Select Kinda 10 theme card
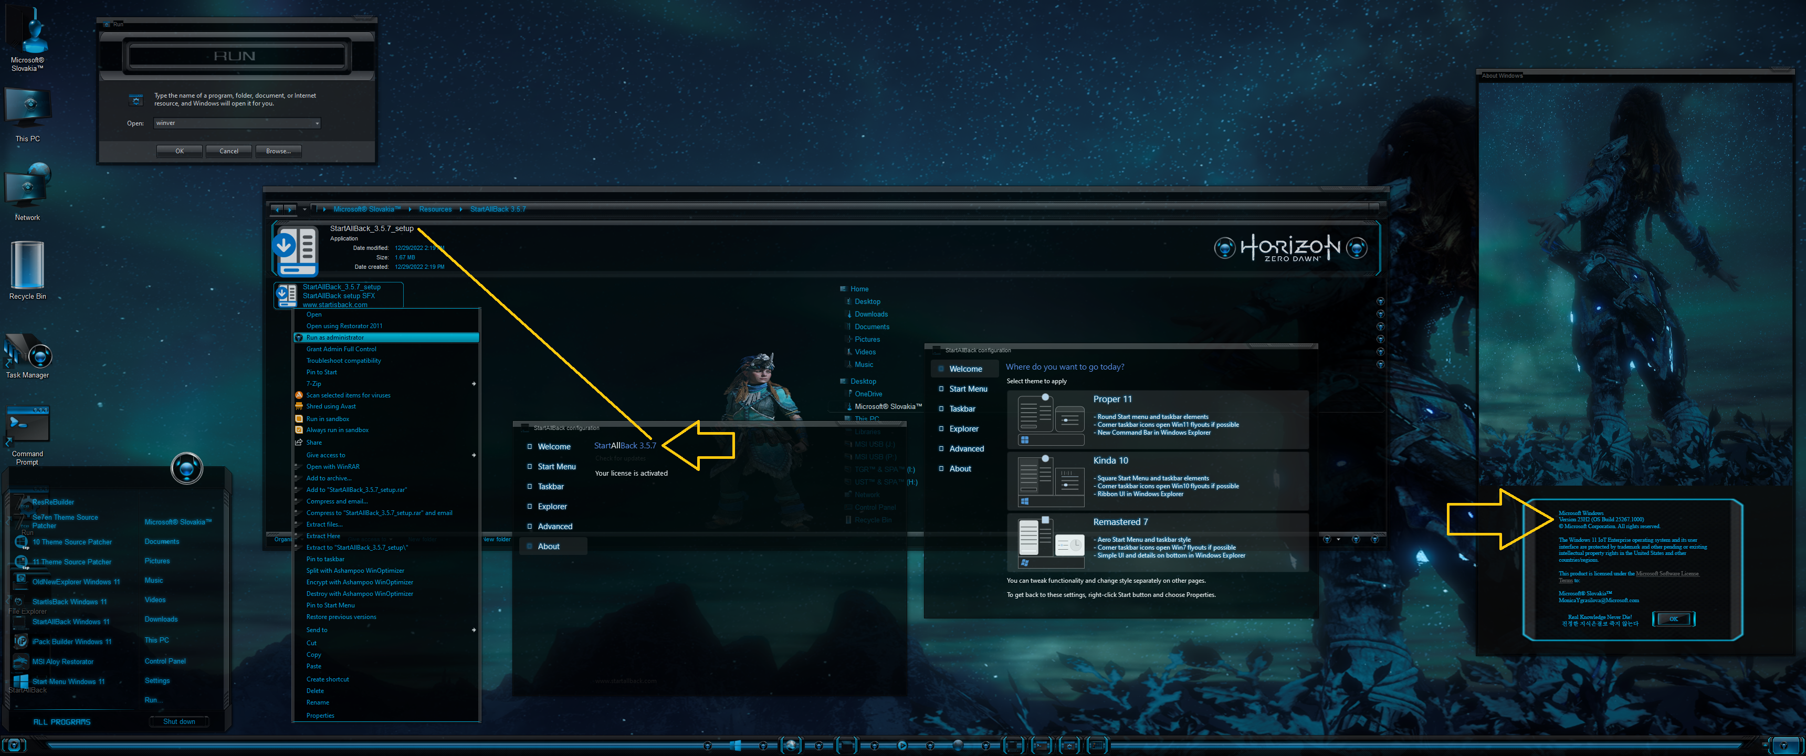 pos(1158,481)
